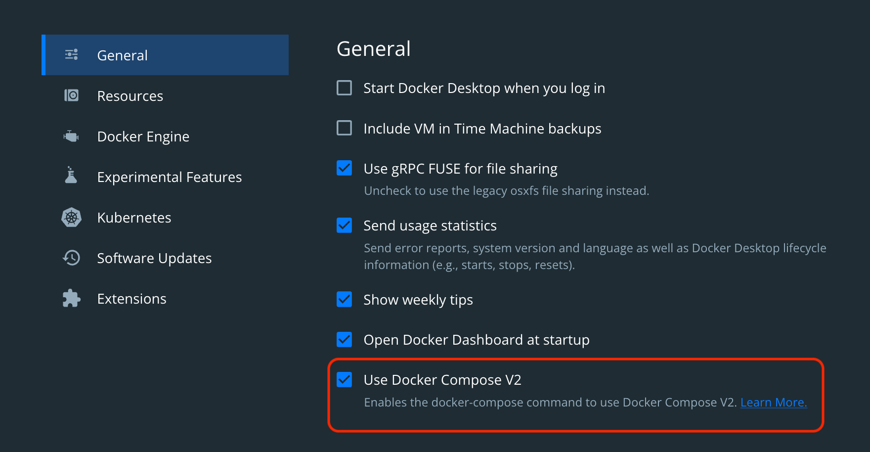Toggle Open Docker Dashboard at startup checkbox
The height and width of the screenshot is (452, 870).
[x=345, y=340]
